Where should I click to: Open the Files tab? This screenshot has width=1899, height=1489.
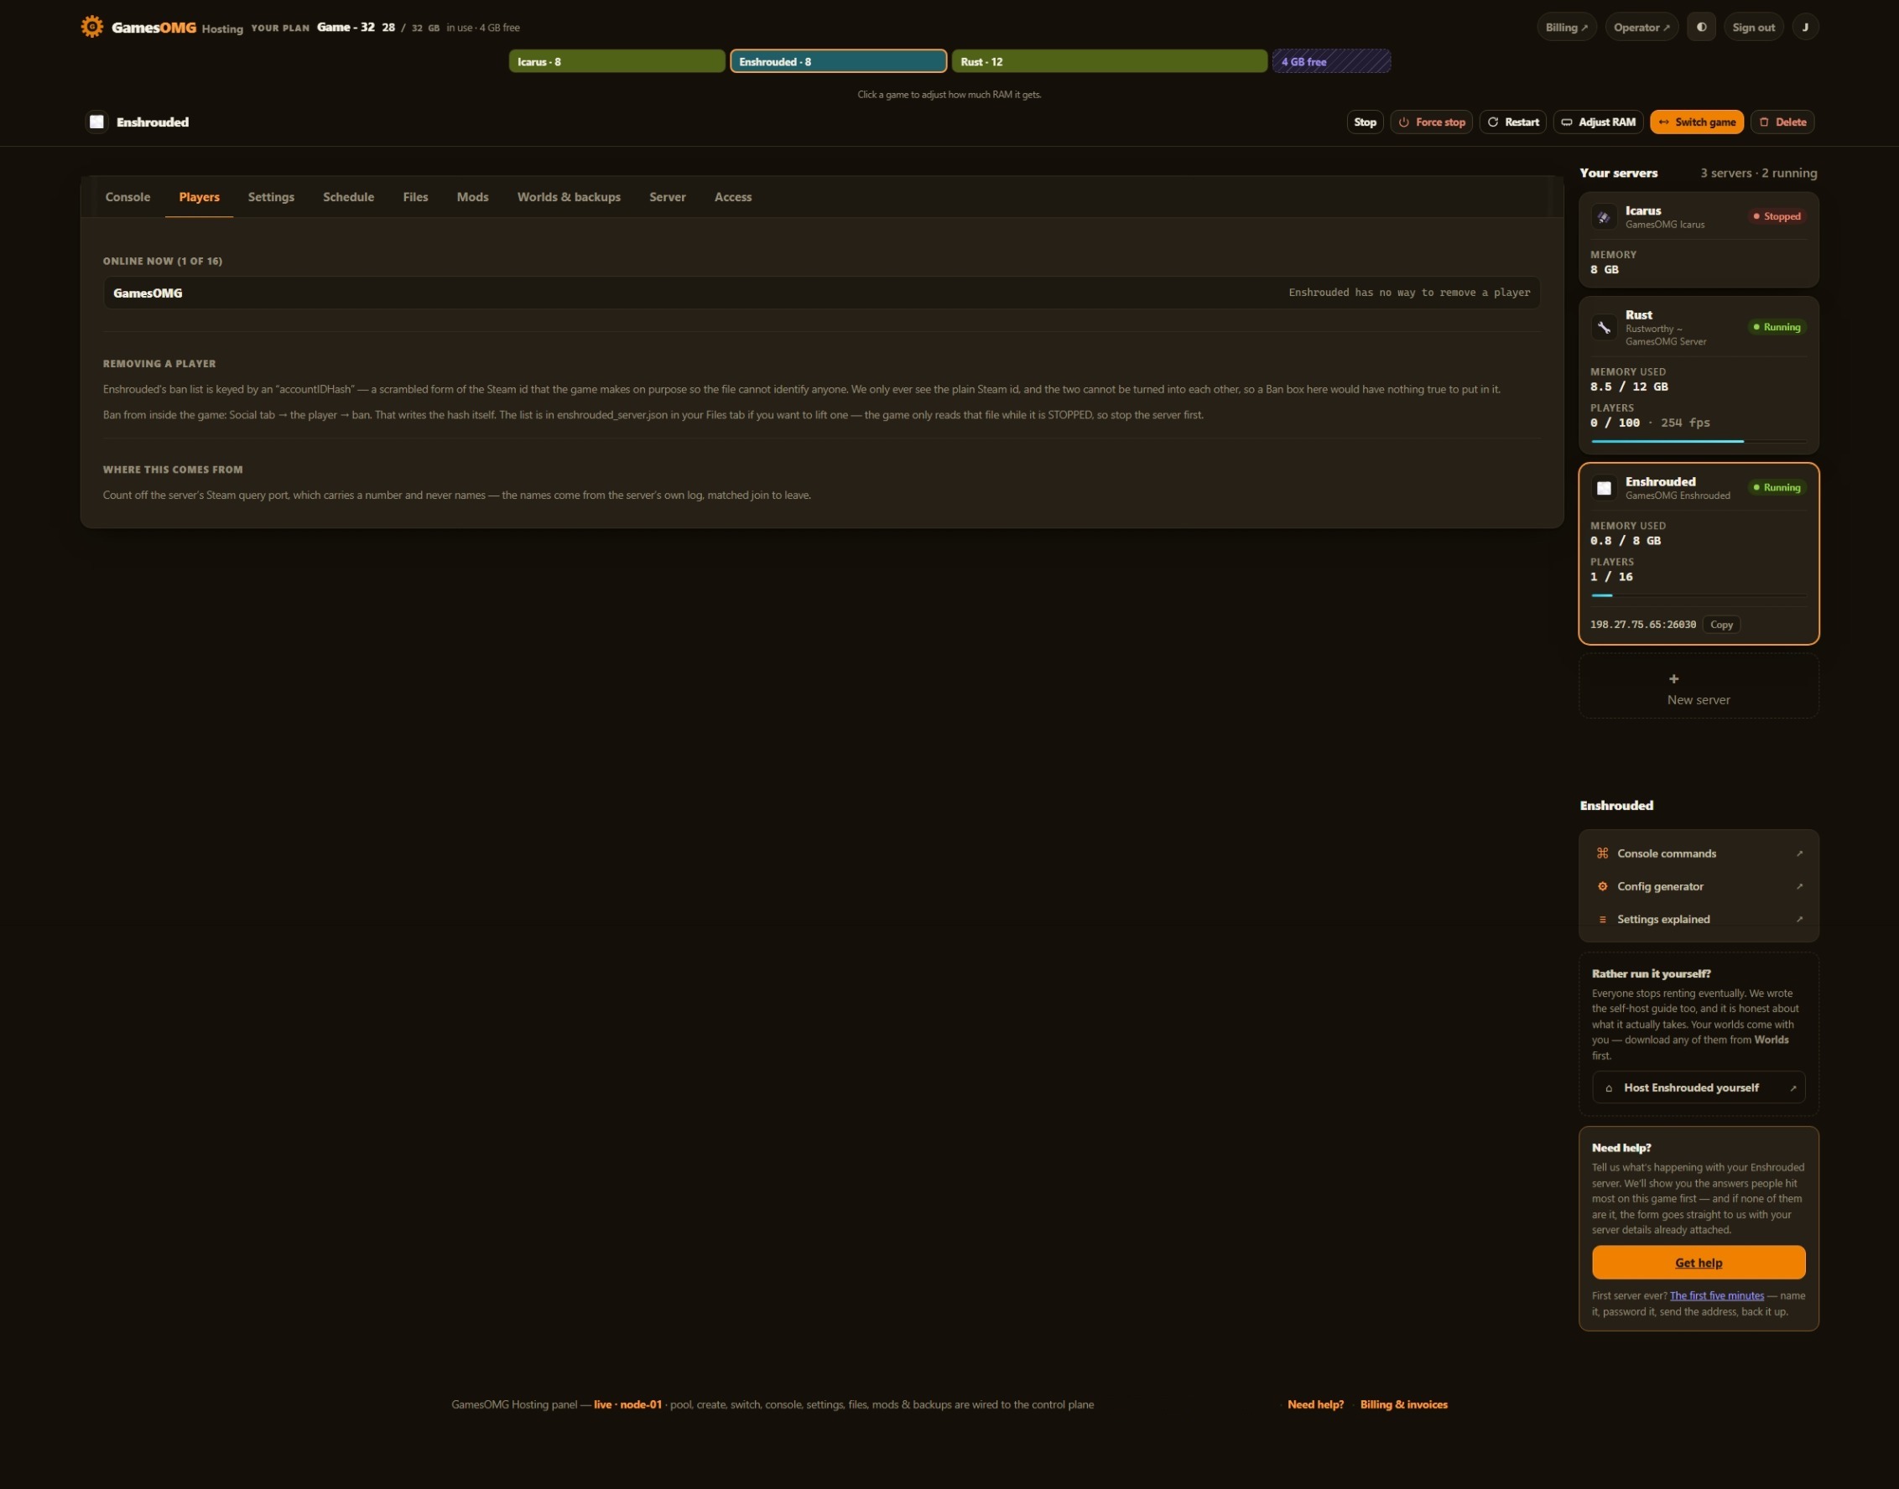click(415, 197)
